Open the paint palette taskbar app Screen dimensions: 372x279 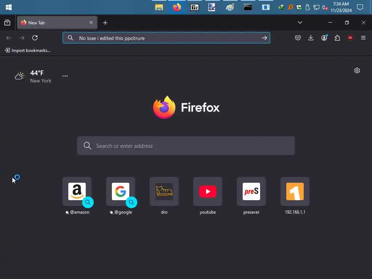pyautogui.click(x=230, y=7)
